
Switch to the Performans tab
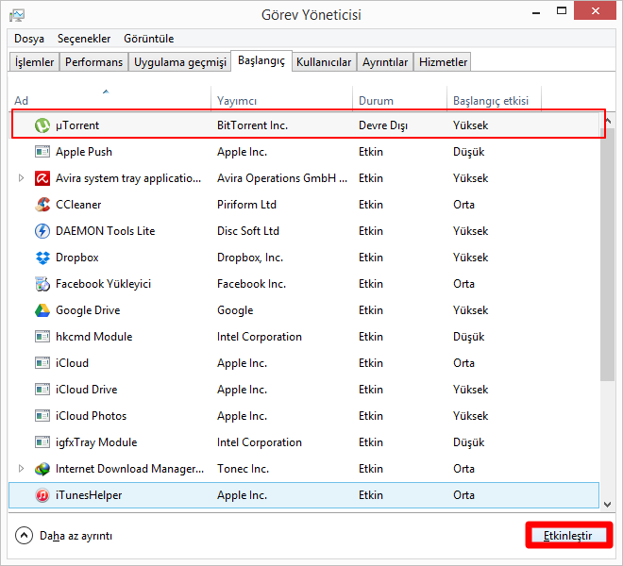[x=94, y=62]
